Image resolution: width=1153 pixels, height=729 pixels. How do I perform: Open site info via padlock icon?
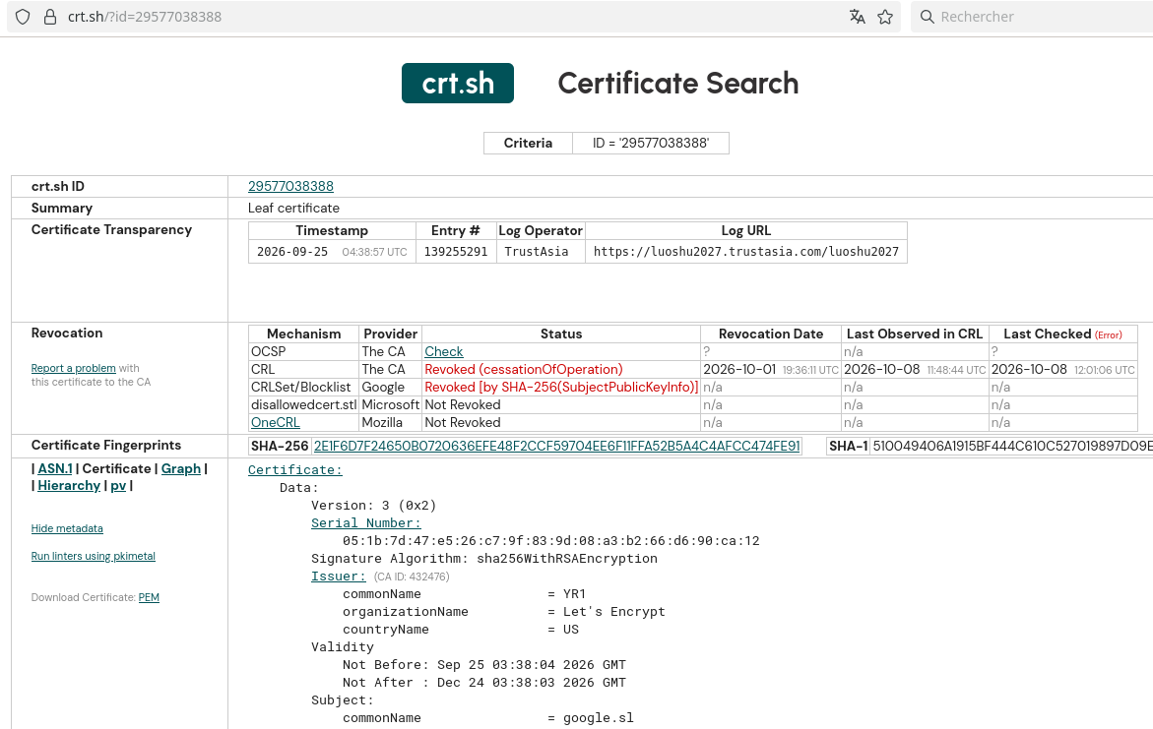(x=50, y=16)
